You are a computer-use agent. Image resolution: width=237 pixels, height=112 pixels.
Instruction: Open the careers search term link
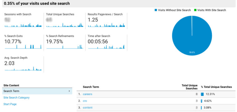[x=88, y=94]
